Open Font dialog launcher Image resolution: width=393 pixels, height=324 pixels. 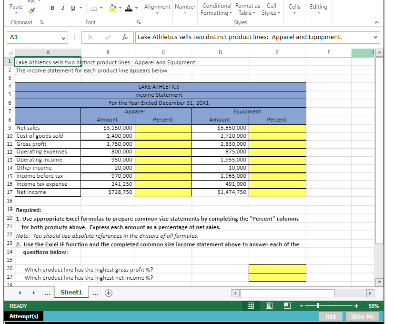click(x=139, y=22)
